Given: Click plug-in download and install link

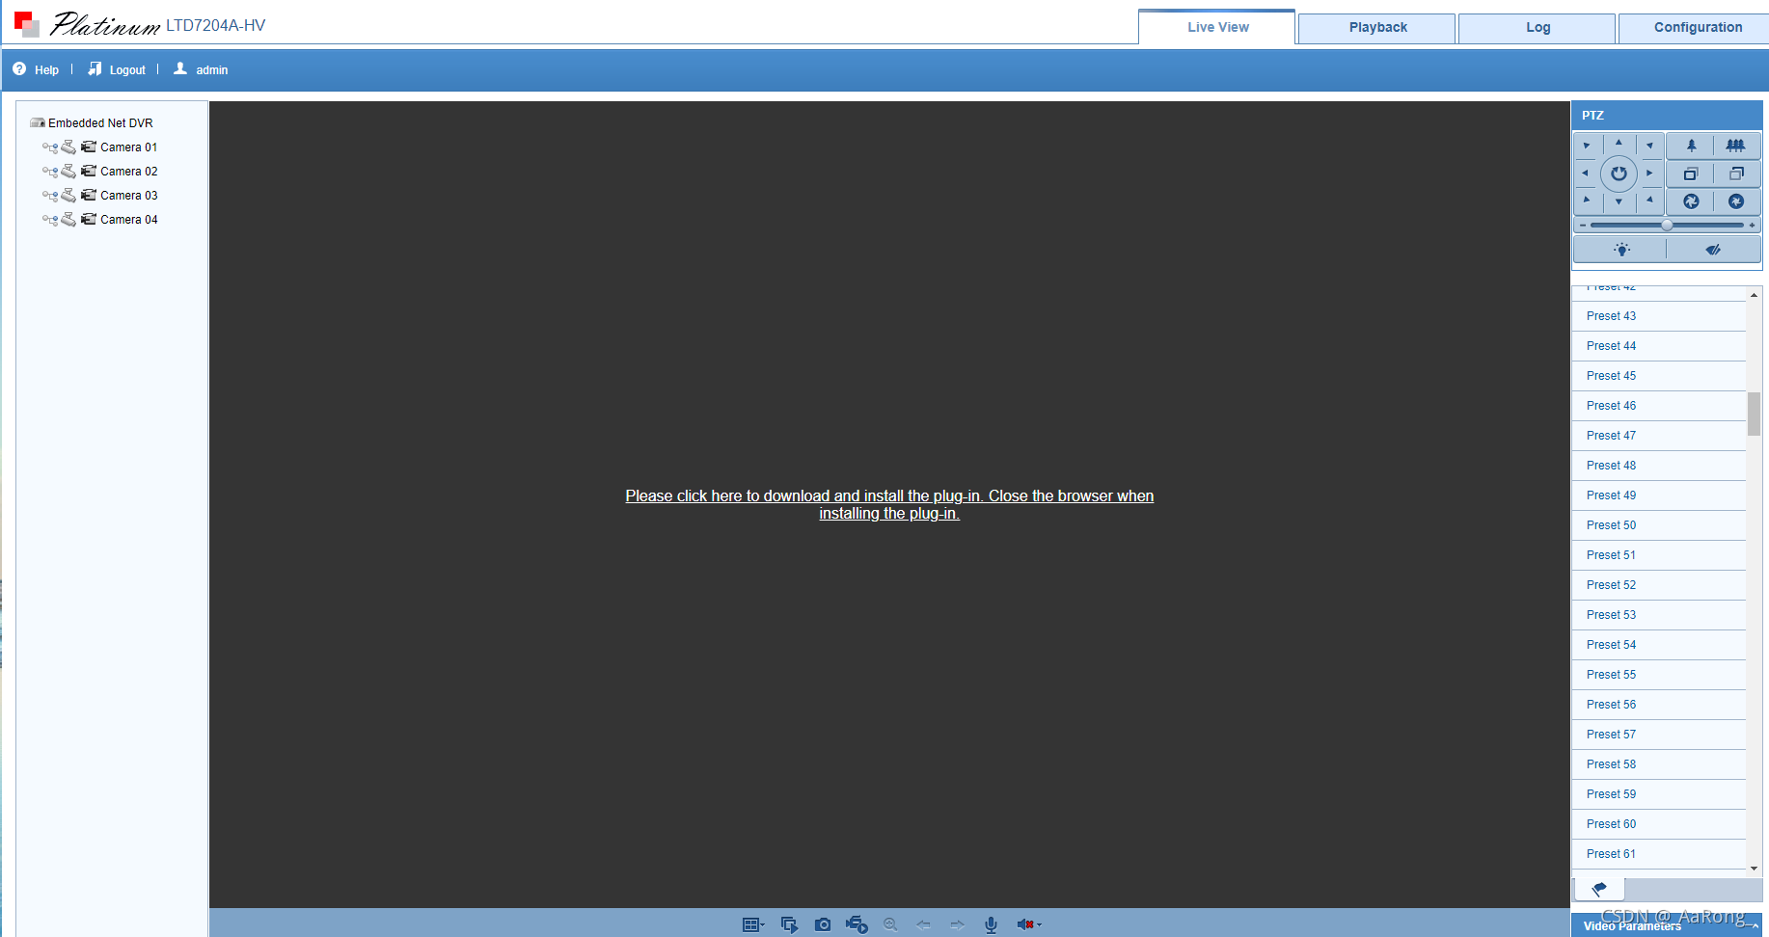Looking at the screenshot, I should point(889,504).
